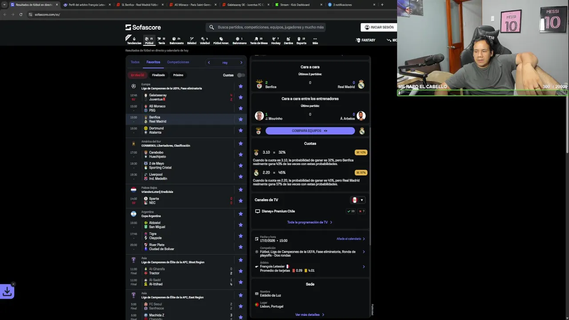Viewport: 569px width, 320px height.
Task: Click Real Madrid crest in Cara a cara
Action: (361, 84)
